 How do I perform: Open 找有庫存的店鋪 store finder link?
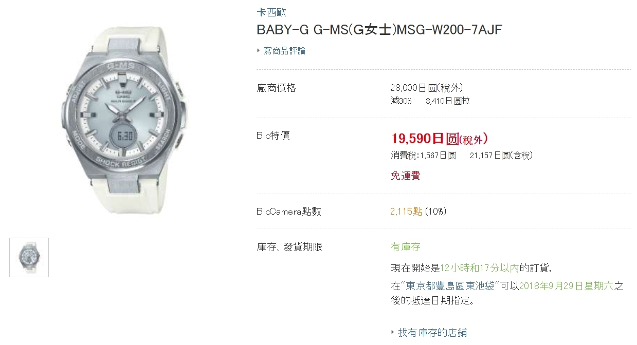(432, 333)
